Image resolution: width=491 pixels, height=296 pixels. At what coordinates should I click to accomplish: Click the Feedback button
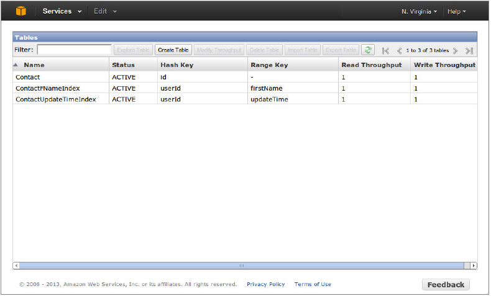tap(446, 285)
